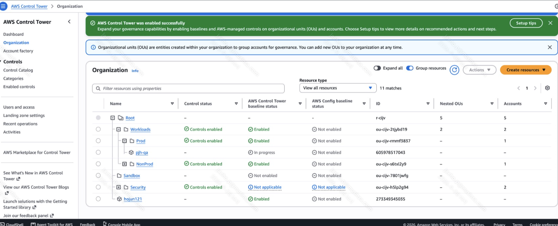The width and height of the screenshot is (558, 226).
Task: Refresh the Organization table
Action: (x=454, y=70)
